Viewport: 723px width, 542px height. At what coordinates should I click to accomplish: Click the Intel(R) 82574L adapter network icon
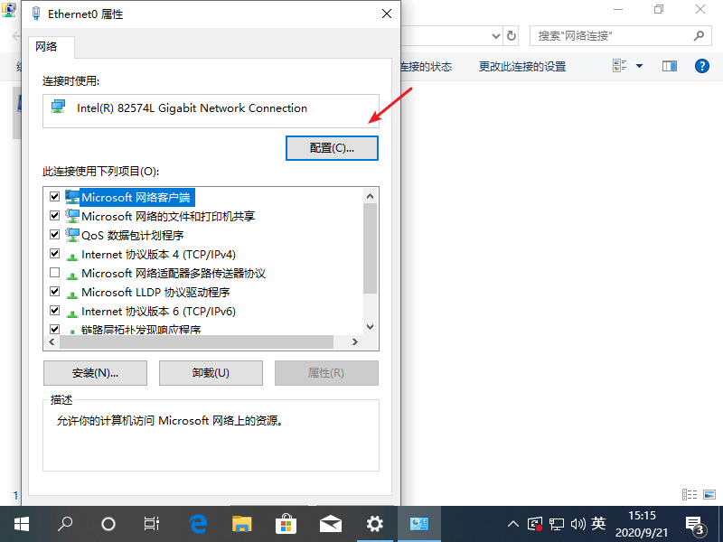coord(58,107)
